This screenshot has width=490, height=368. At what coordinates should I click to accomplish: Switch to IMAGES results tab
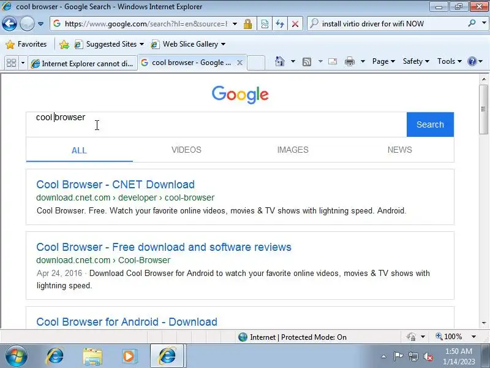click(293, 150)
